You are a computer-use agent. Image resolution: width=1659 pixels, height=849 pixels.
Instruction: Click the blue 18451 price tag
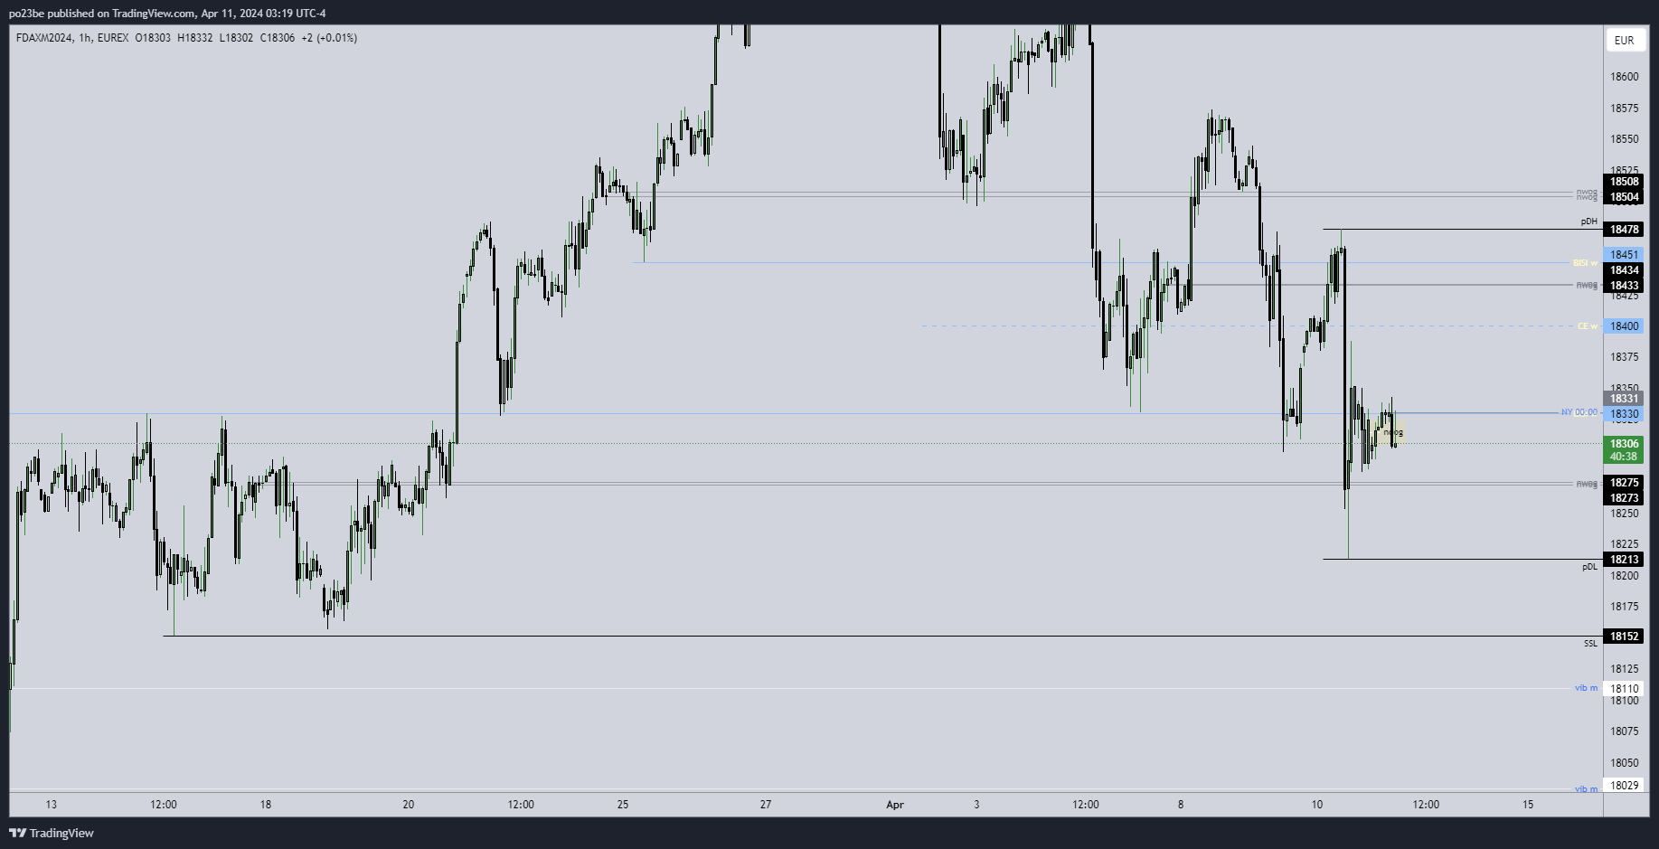coord(1624,255)
